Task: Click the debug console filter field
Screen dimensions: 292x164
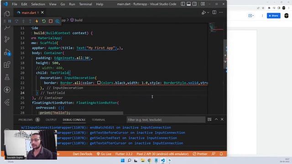Action: (x=166, y=120)
